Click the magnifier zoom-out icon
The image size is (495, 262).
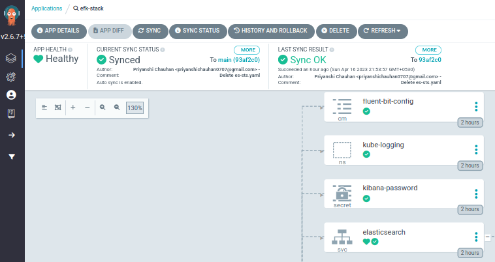click(117, 108)
